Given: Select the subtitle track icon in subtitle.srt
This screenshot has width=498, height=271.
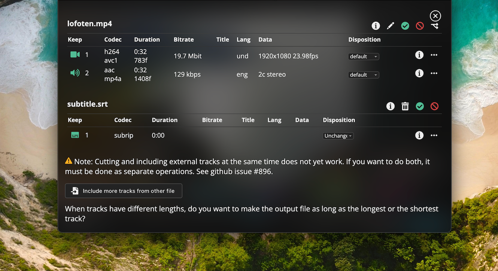Looking at the screenshot, I should (75, 134).
